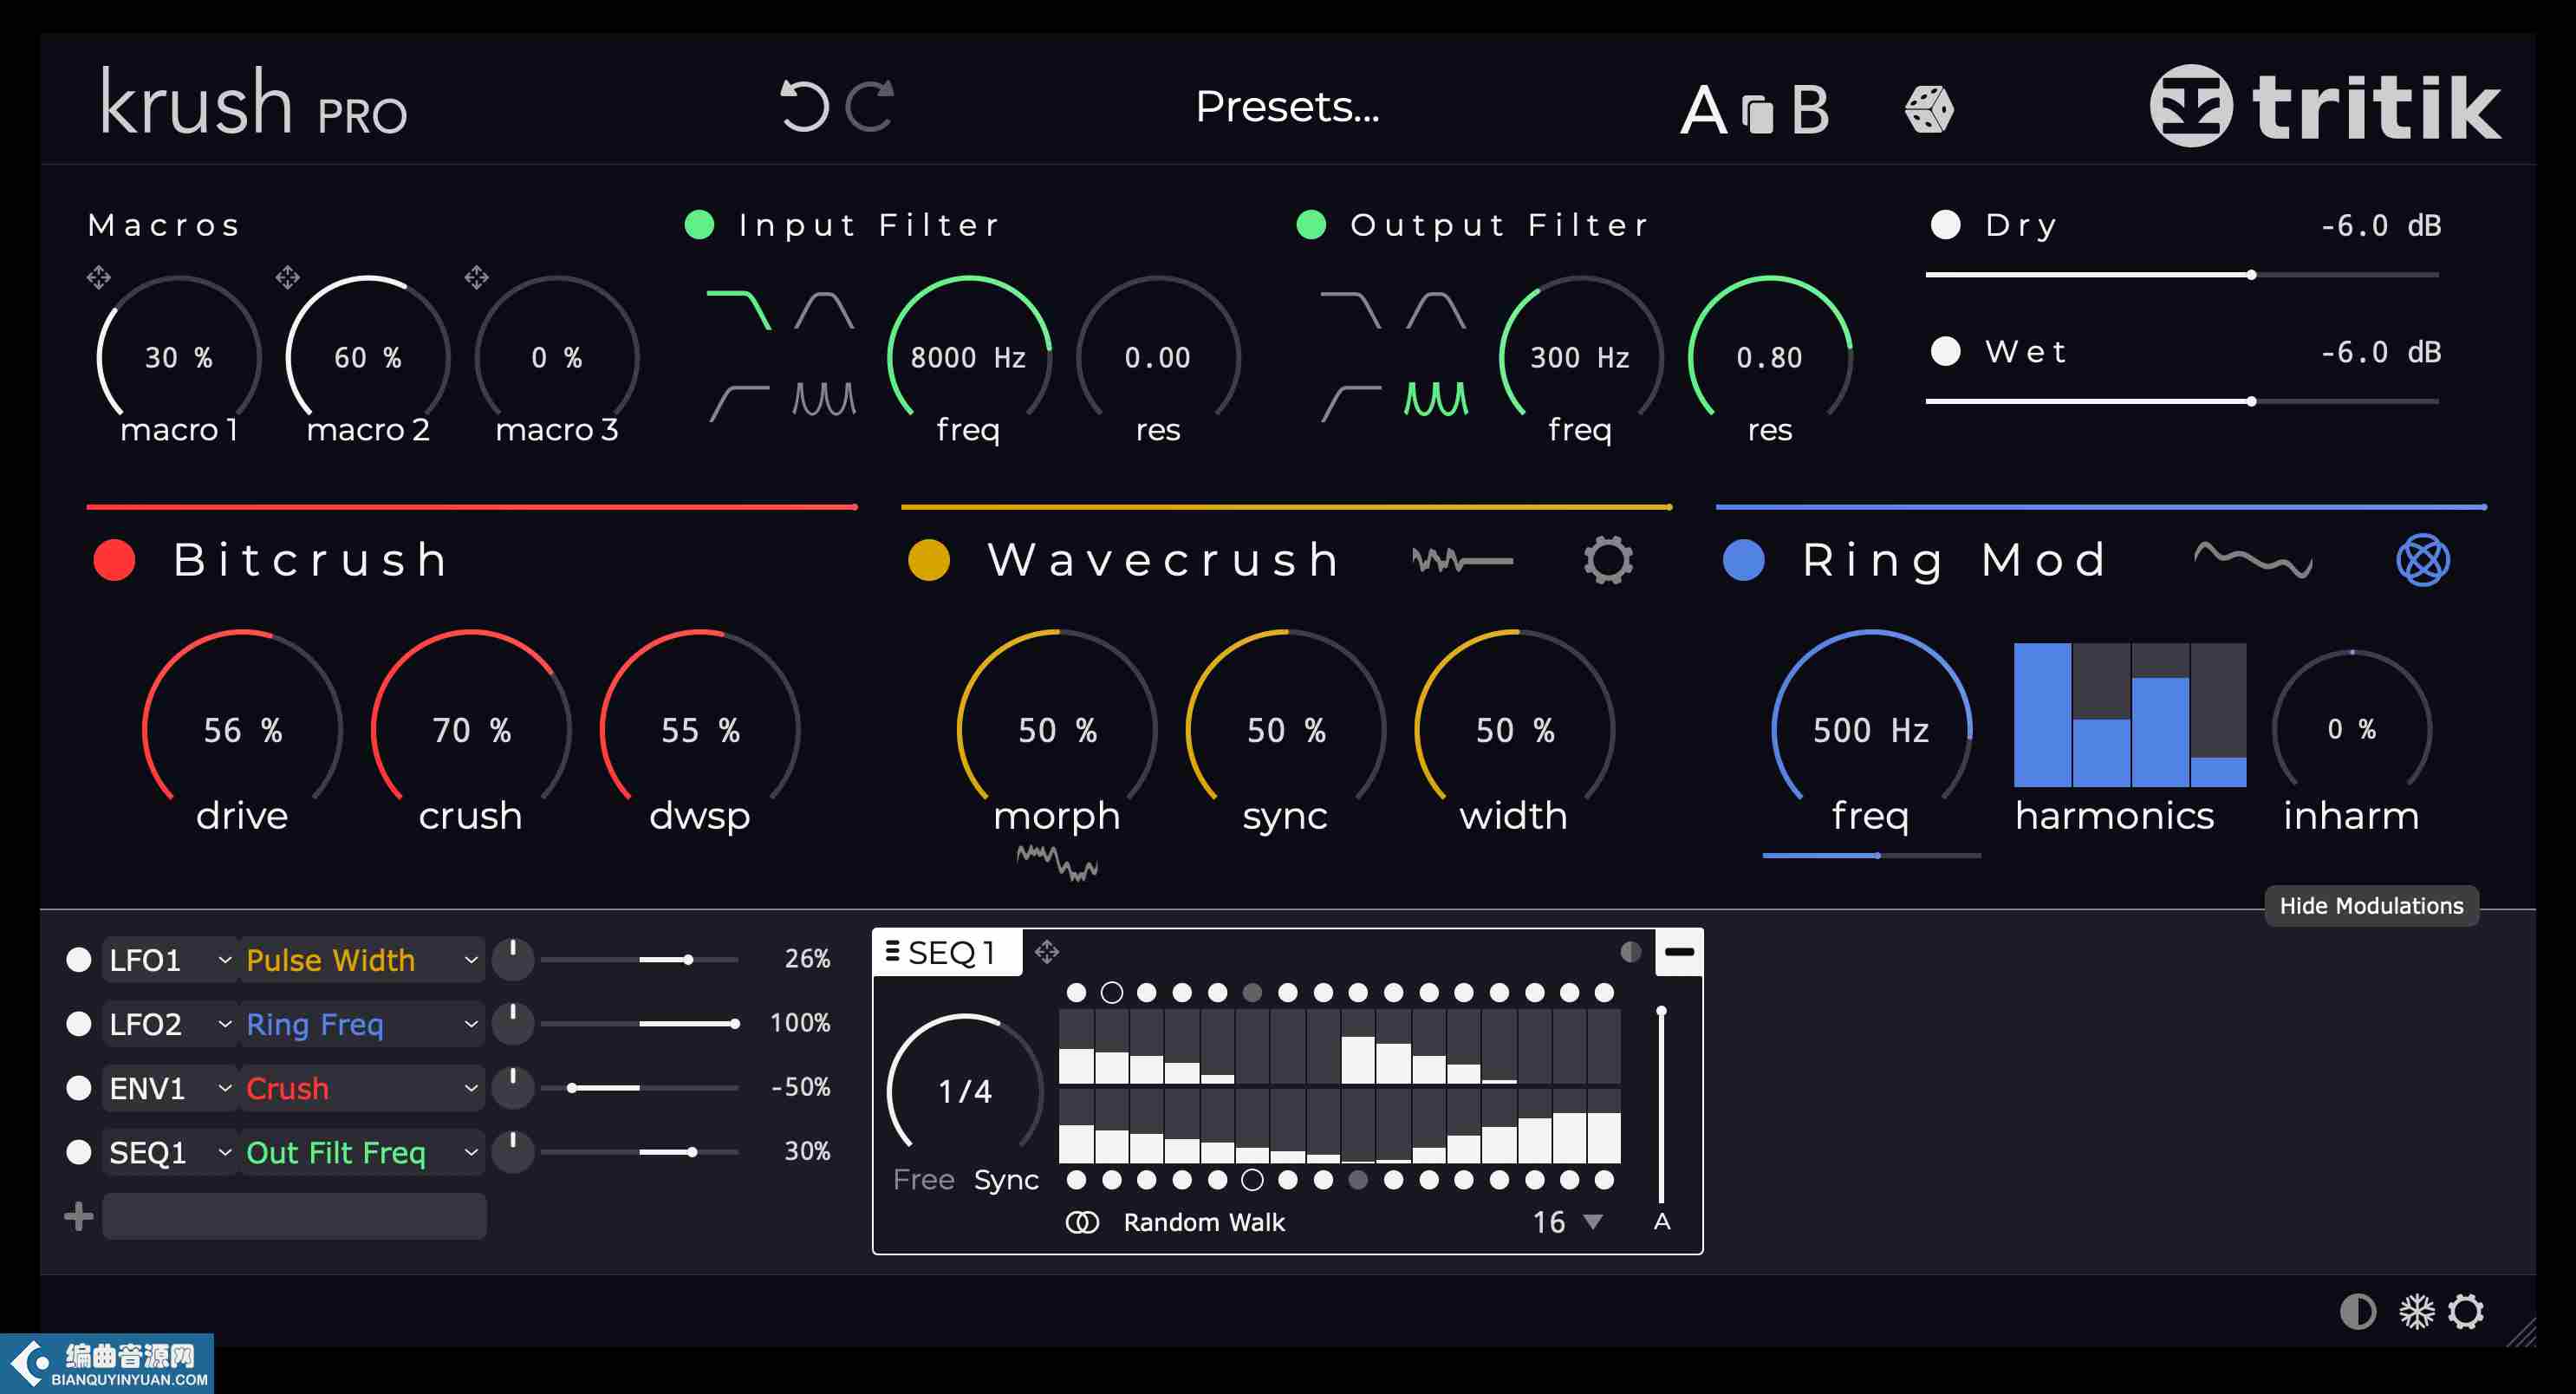Screen dimensions: 2576x1394
Task: Click the Hide Modulations button
Action: 2371,906
